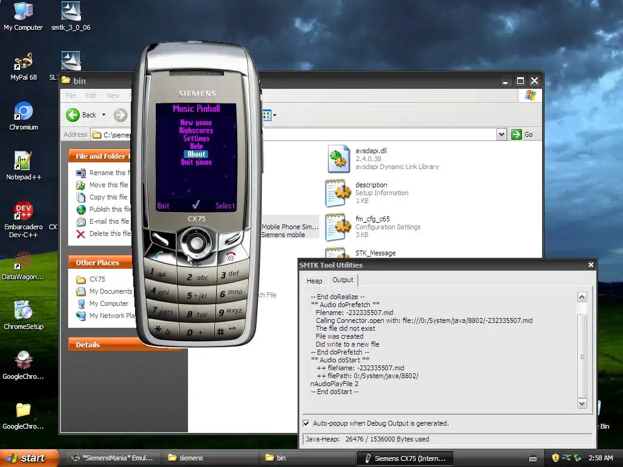The image size is (623, 467).
Task: Click Copy this file link
Action: coord(102,198)
